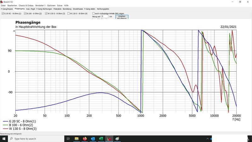The width and height of the screenshot is (252, 142).
Task: Click the -90 phase axis label
Action: pyautogui.click(x=10, y=92)
